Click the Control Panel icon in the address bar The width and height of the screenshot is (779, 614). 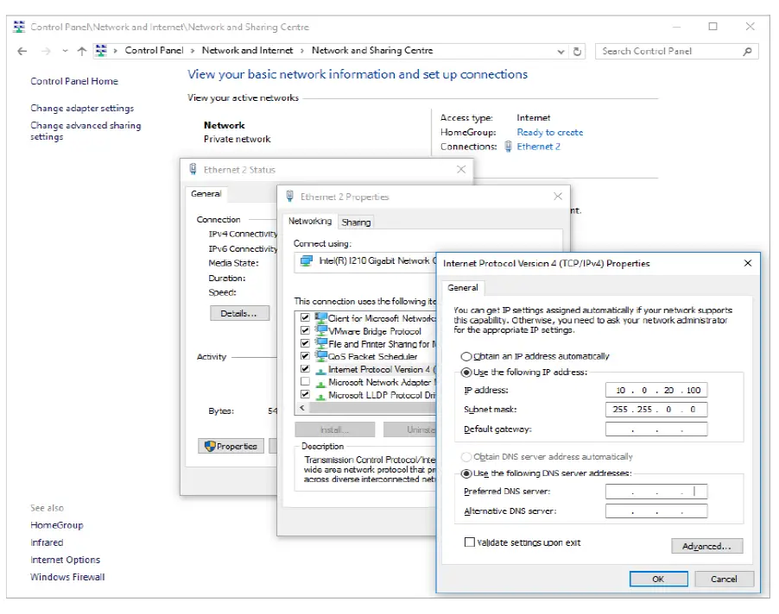101,51
